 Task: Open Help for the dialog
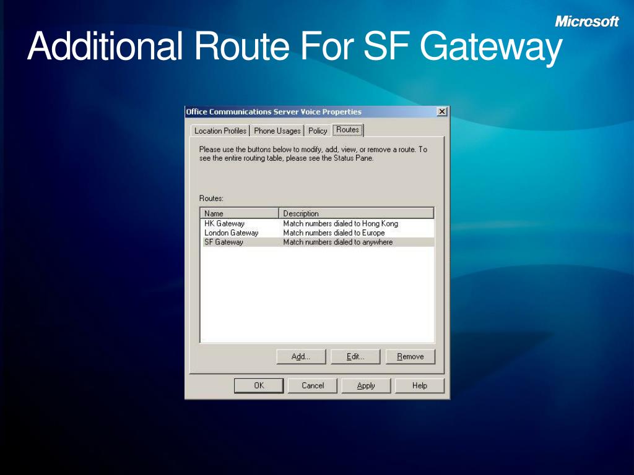pyautogui.click(x=420, y=385)
